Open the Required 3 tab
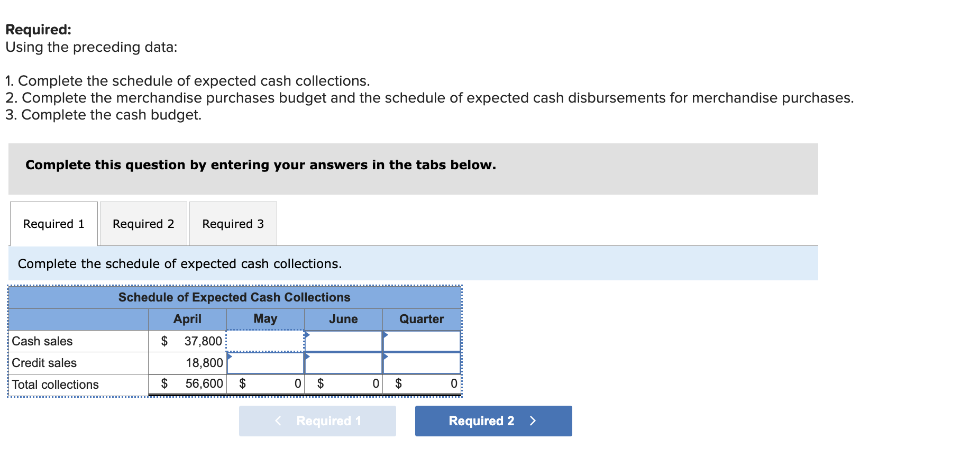The height and width of the screenshot is (457, 970). click(x=233, y=224)
